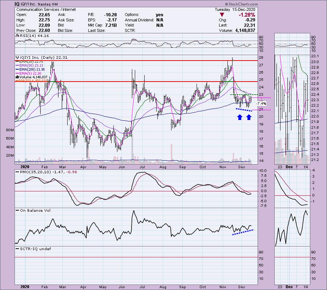Click the Last Size: label
Screen dimensions: 327x290
coord(96,30)
